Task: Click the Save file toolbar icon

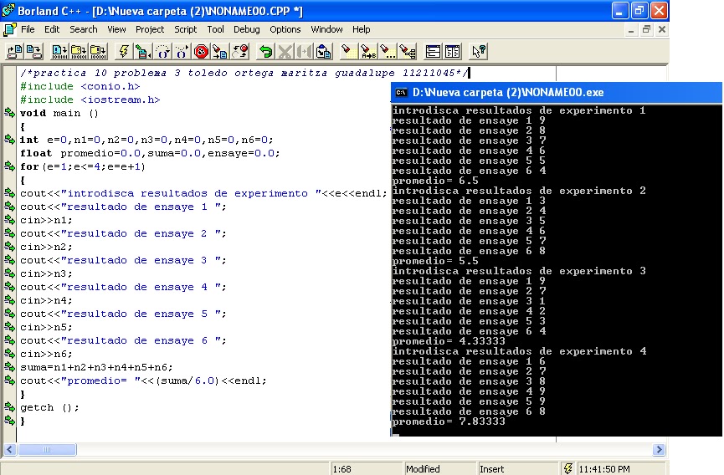Action: coord(34,52)
